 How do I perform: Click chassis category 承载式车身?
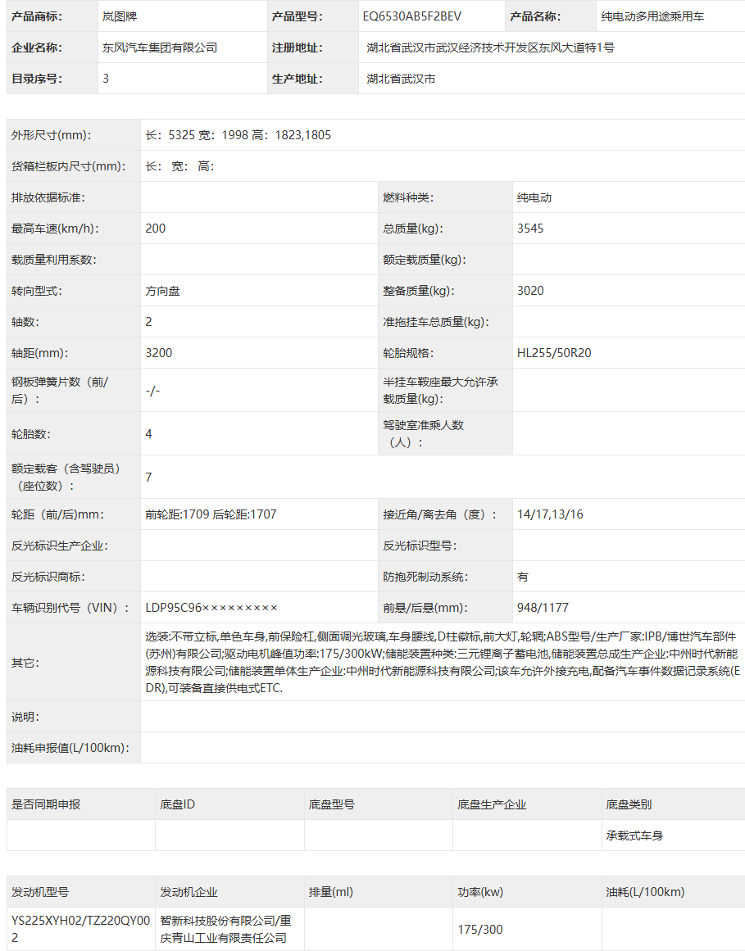634,836
